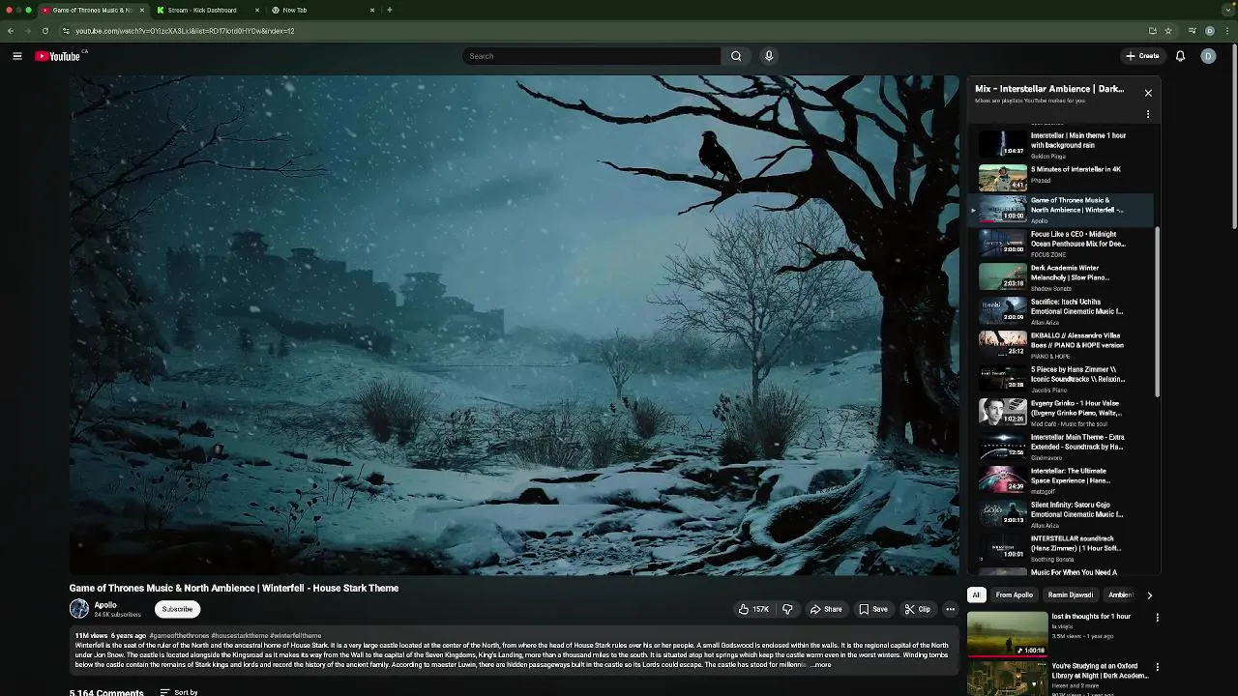The width and height of the screenshot is (1238, 696).
Task: Select the All filter chip
Action: point(976,595)
